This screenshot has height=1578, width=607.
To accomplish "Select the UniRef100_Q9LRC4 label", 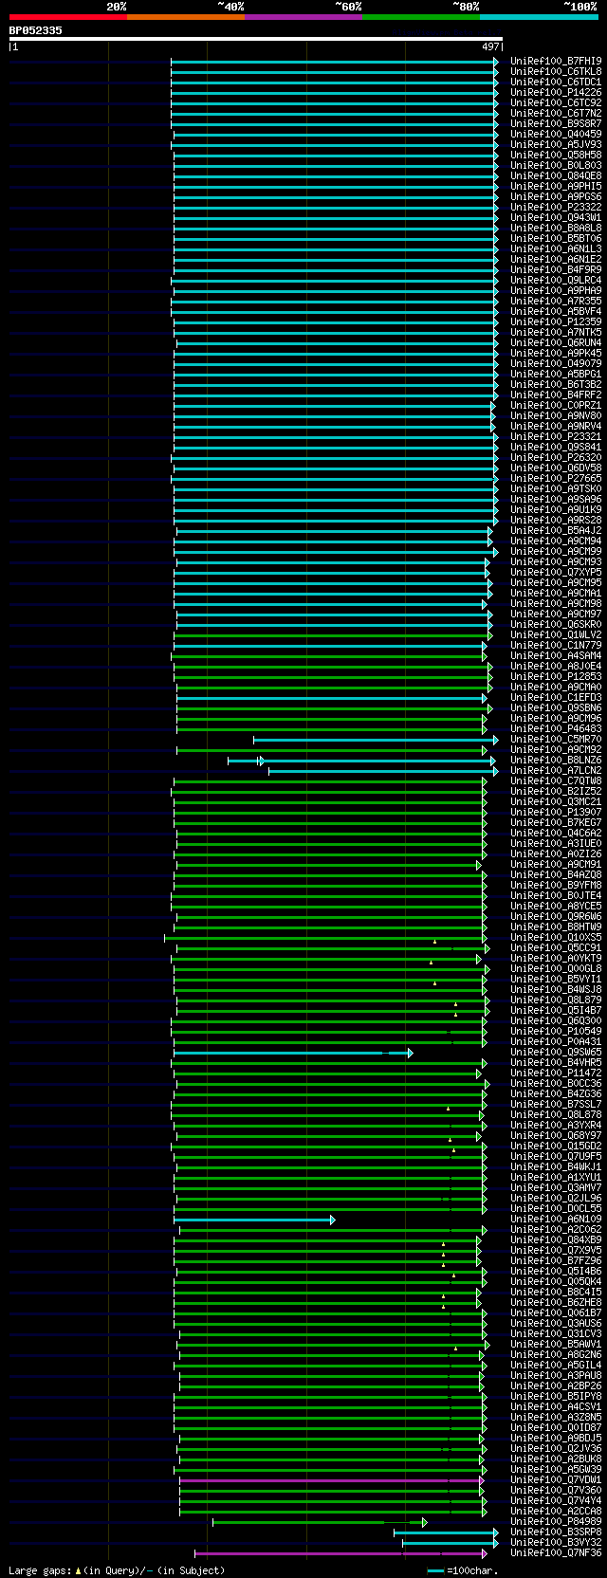I will click(x=556, y=280).
